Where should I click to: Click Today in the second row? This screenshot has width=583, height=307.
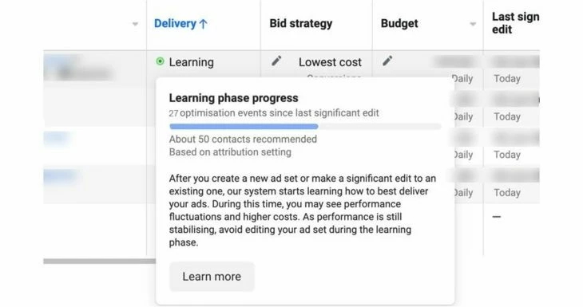[507, 116]
